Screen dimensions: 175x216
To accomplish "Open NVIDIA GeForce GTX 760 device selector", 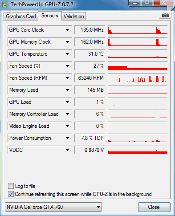I will pos(53,207).
